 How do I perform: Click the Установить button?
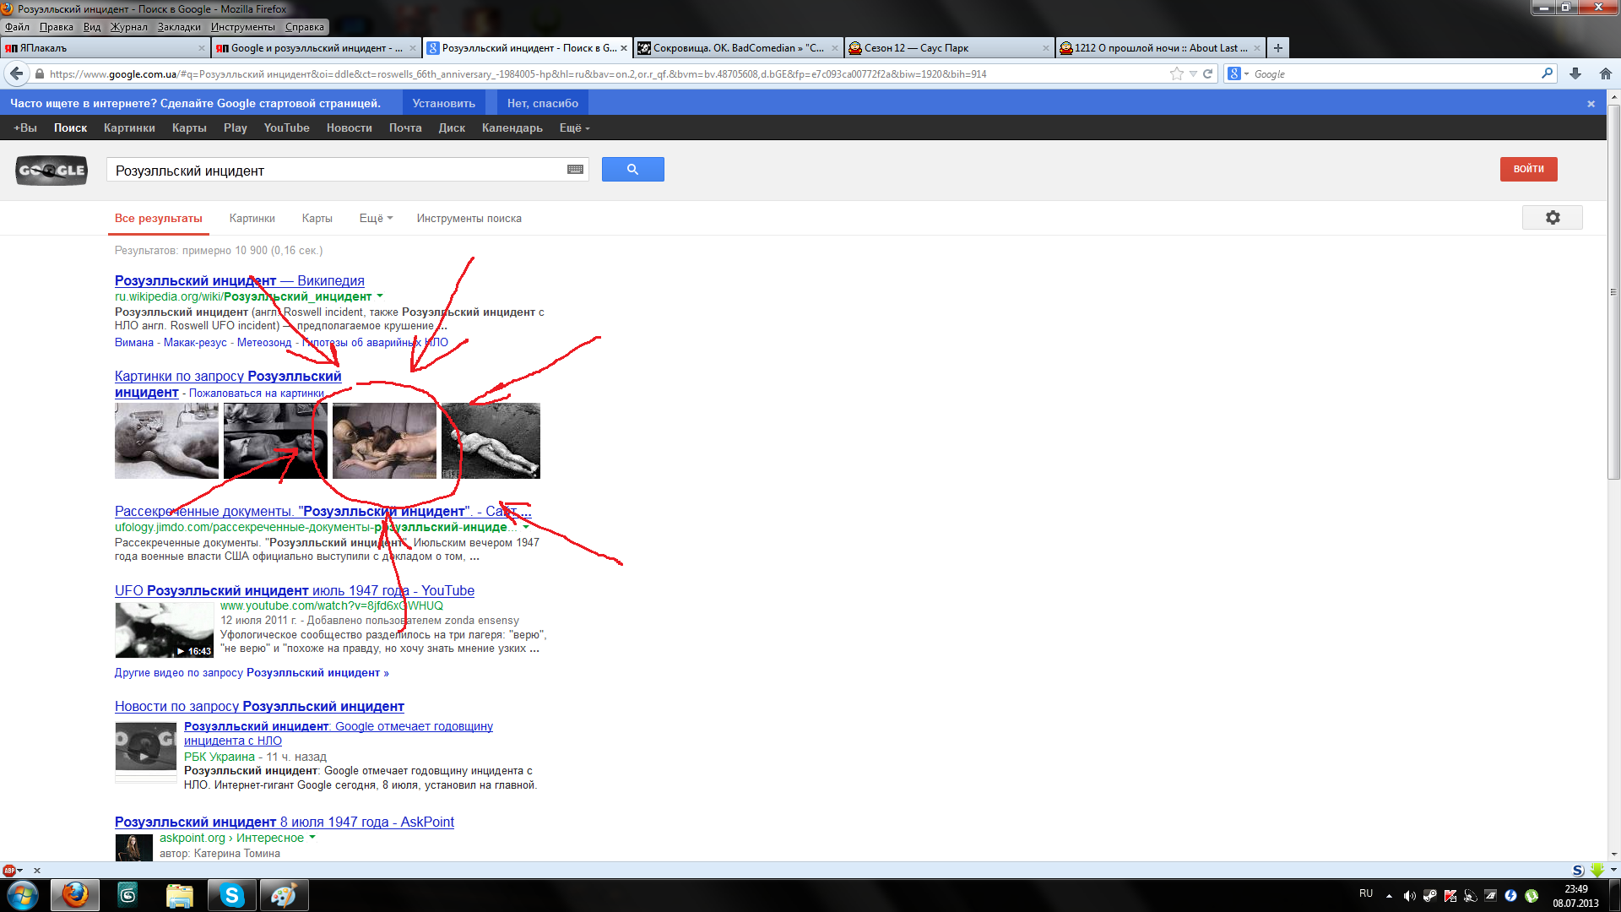coord(444,103)
